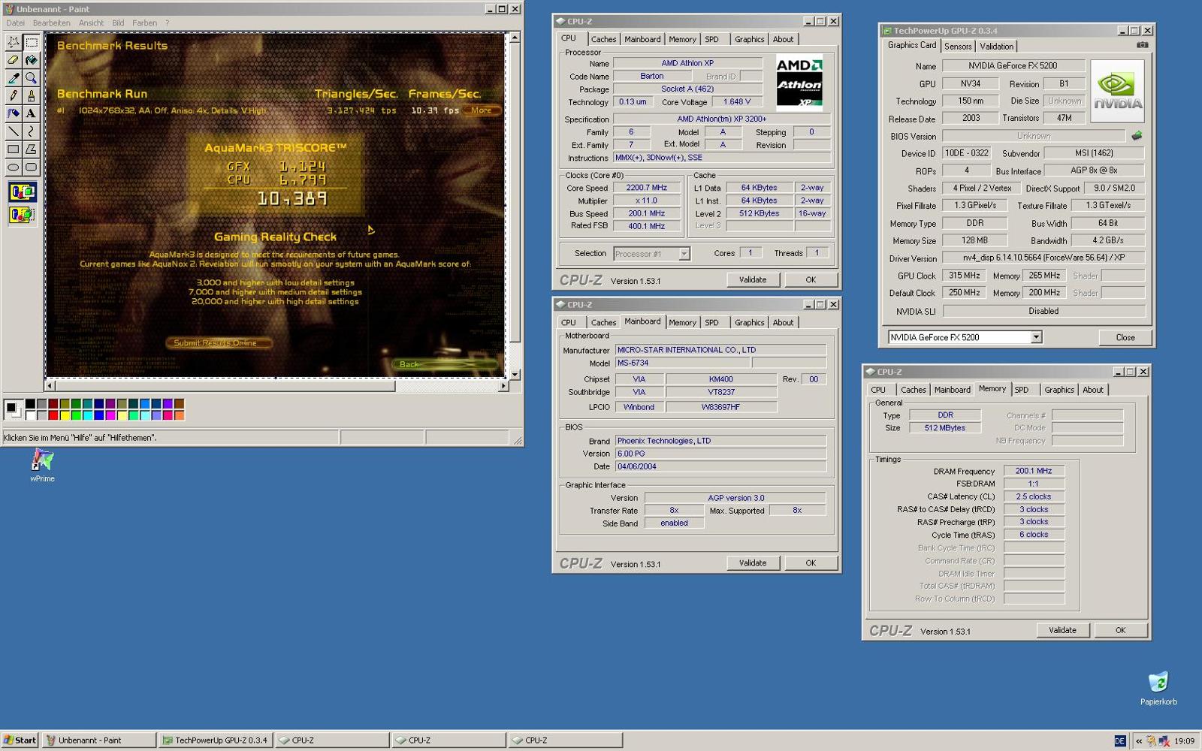Select the Magnifier tool in Paint
Image resolution: width=1202 pixels, height=751 pixels.
[31, 77]
